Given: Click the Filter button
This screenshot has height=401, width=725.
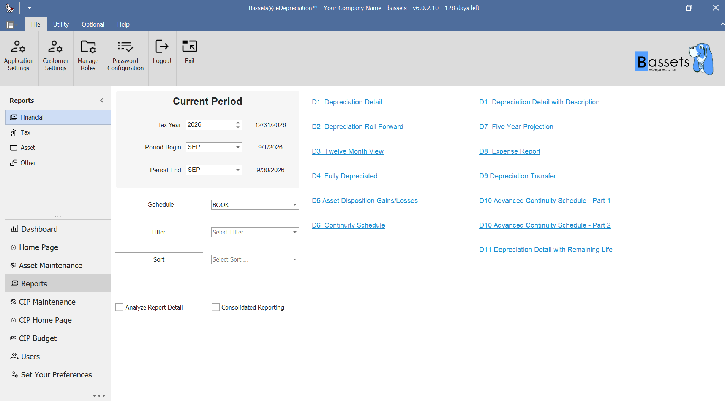Looking at the screenshot, I should pyautogui.click(x=159, y=232).
